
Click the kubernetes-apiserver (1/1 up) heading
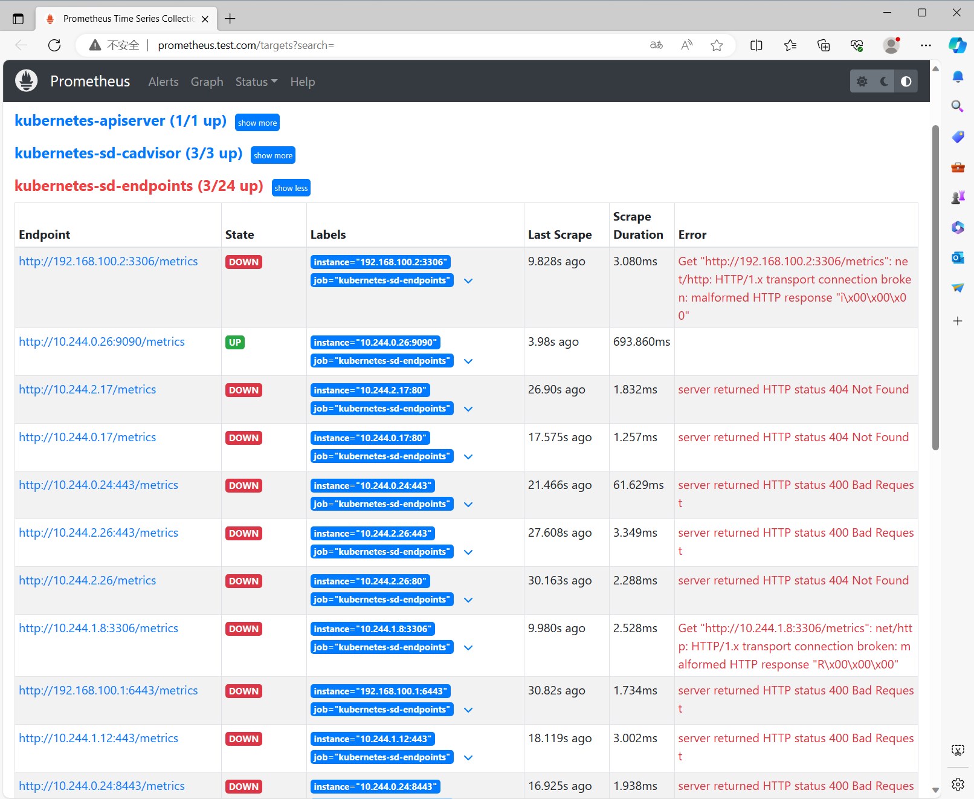click(x=120, y=121)
